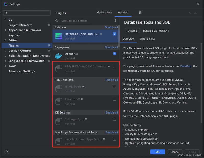
Task: Expand the Appearance & Behavior section
Action: pos(6,30)
